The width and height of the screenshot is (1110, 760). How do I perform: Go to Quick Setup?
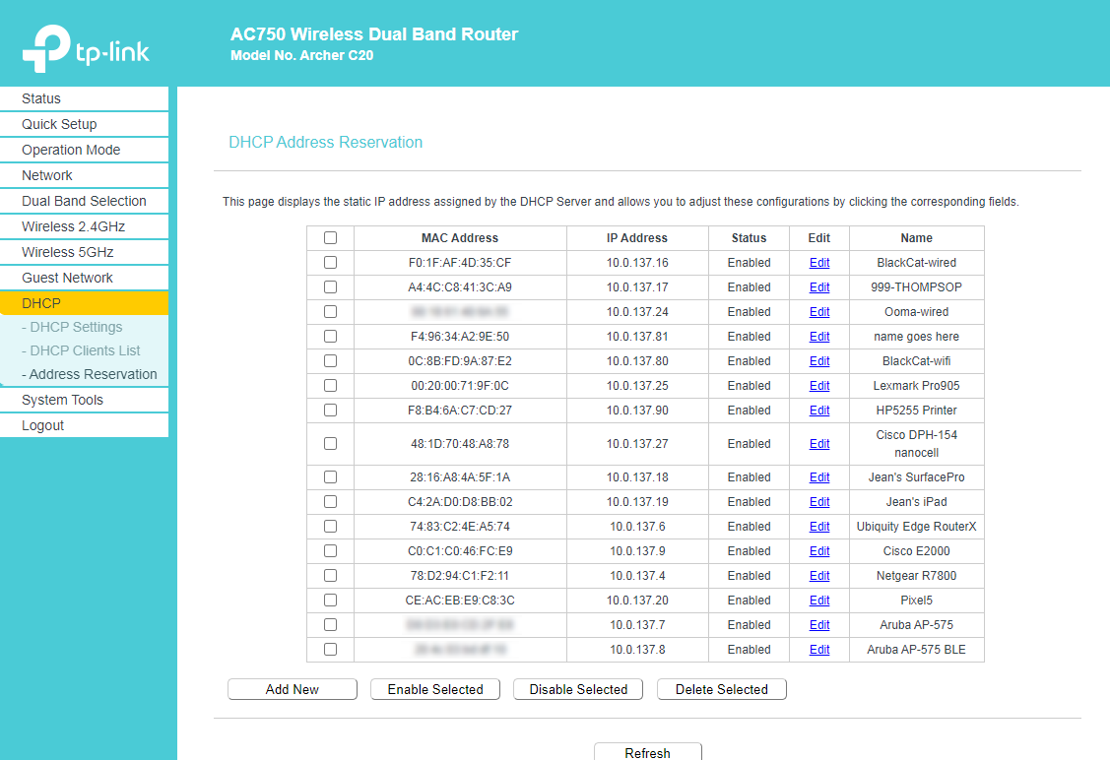[85, 124]
